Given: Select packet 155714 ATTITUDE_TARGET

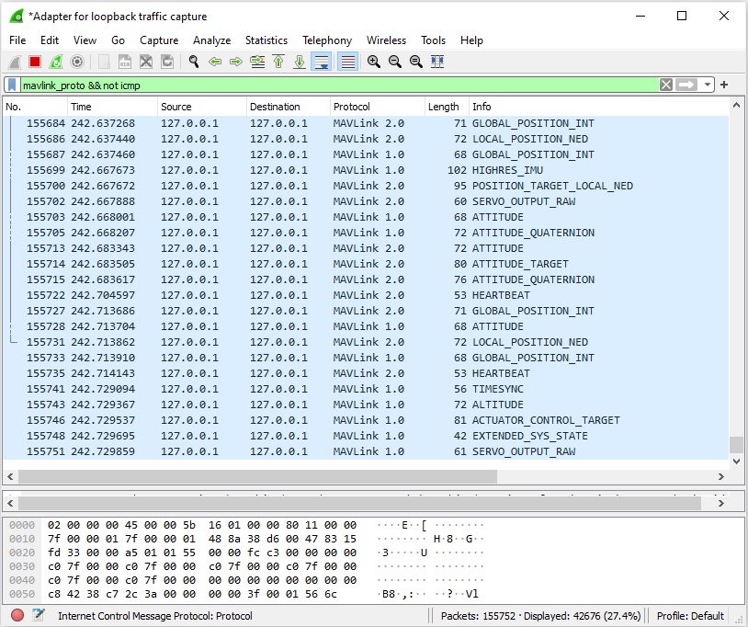Looking at the screenshot, I should coord(366,264).
